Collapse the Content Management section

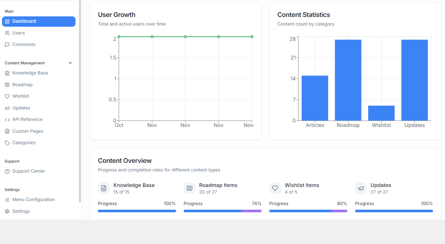tap(70, 63)
